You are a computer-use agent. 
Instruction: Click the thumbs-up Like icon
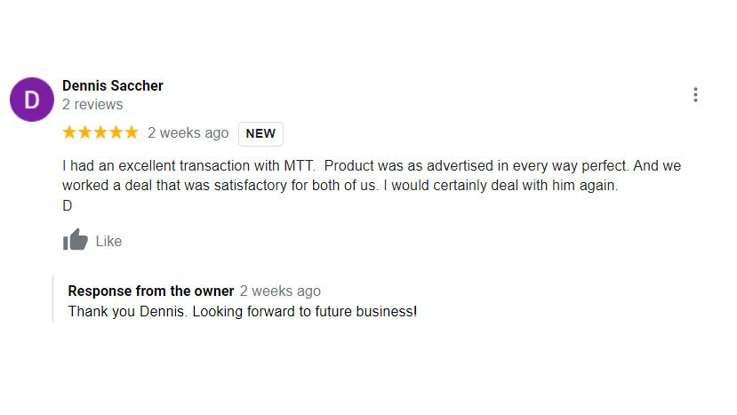point(76,240)
